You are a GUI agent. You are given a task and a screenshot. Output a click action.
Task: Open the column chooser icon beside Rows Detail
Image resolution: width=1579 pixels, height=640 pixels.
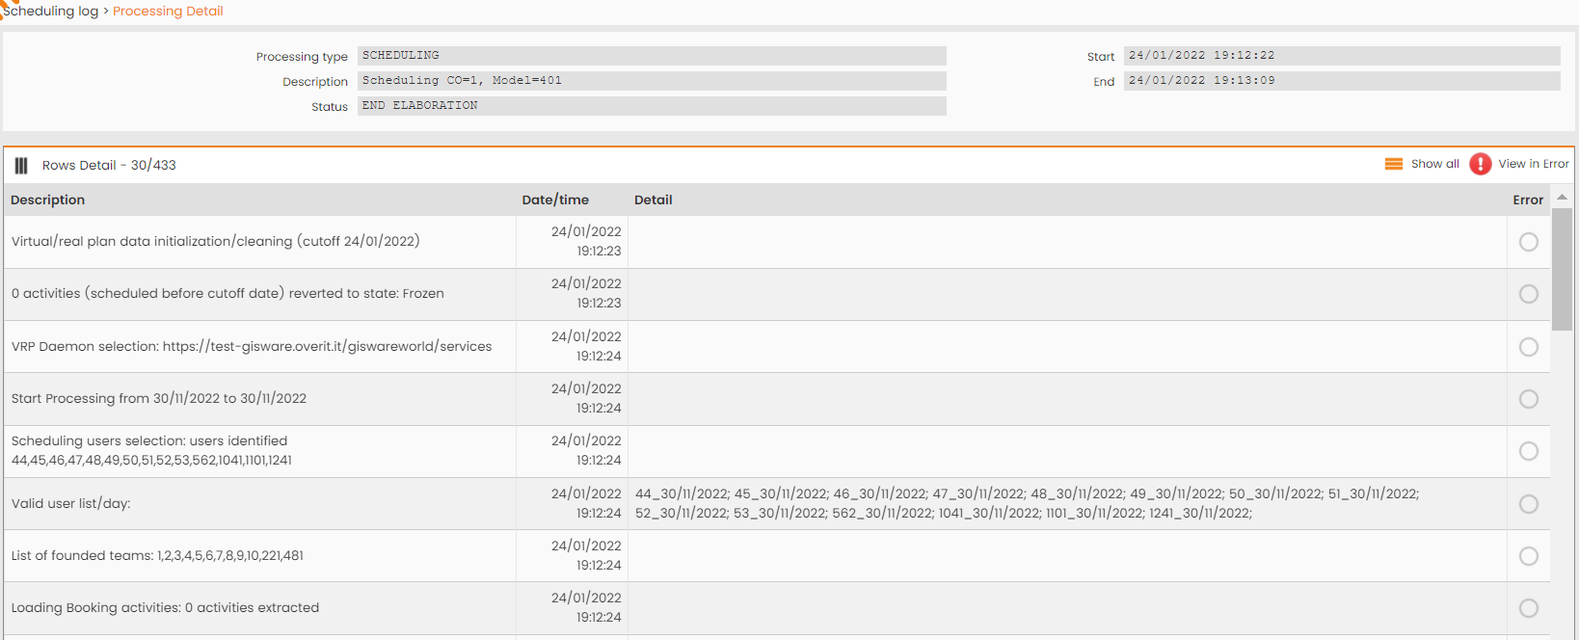(x=21, y=166)
